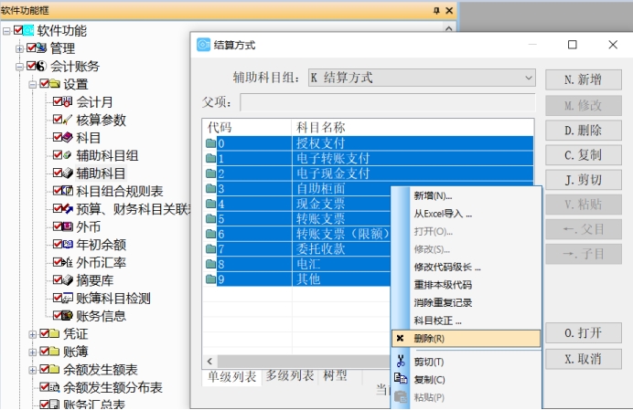Click the 摘要库 icon in tree
This screenshot has height=410, width=633.
coord(67,280)
